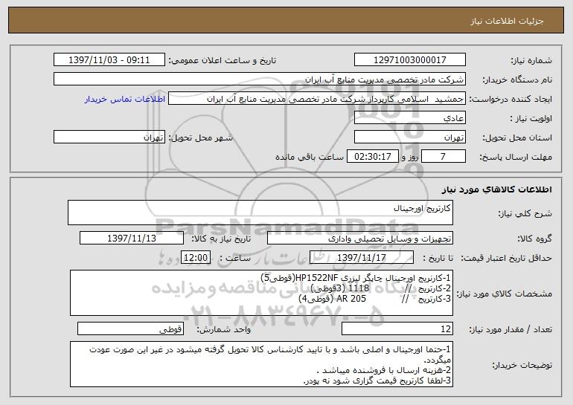Click the واحد شمارش field قوطی
Viewport: 573px width, 405px height.
tap(130, 328)
